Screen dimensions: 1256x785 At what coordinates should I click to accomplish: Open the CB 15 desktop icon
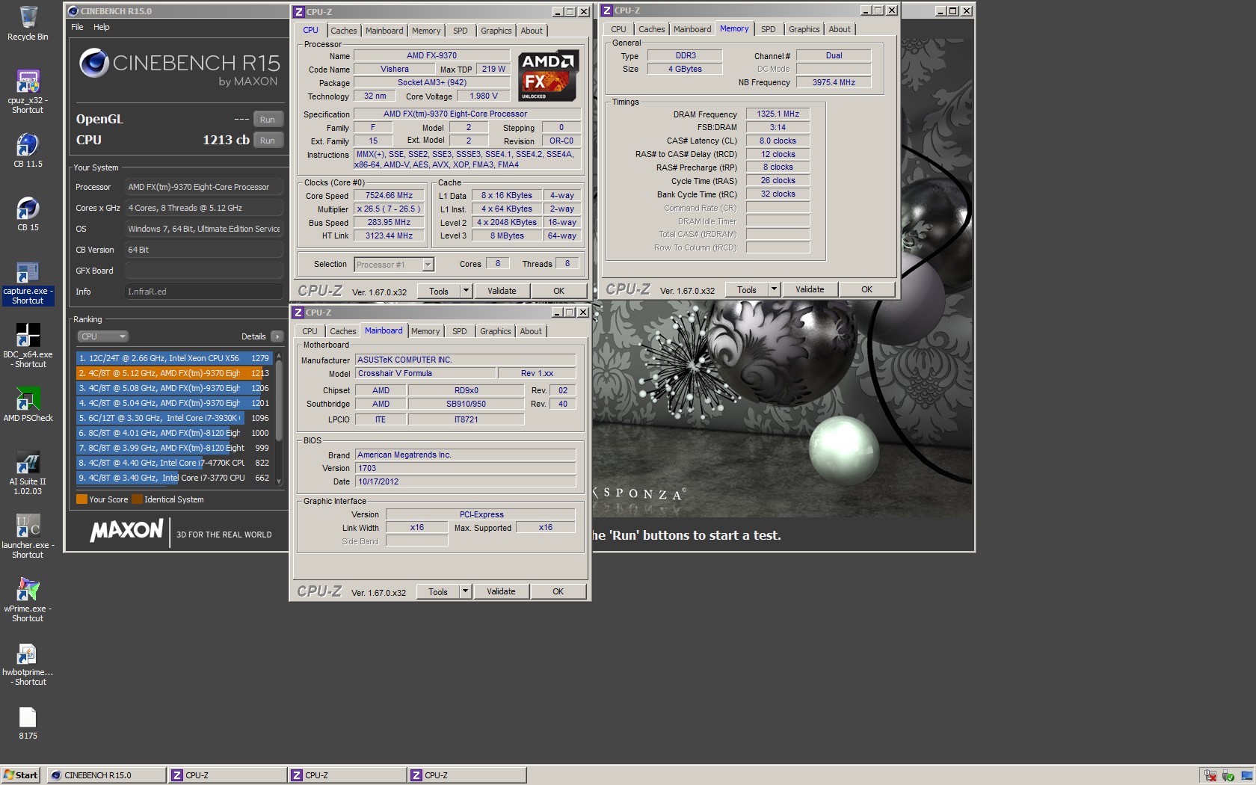coord(28,213)
